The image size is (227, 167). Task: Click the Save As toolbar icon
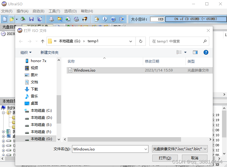pyautogui.click(x=40, y=19)
